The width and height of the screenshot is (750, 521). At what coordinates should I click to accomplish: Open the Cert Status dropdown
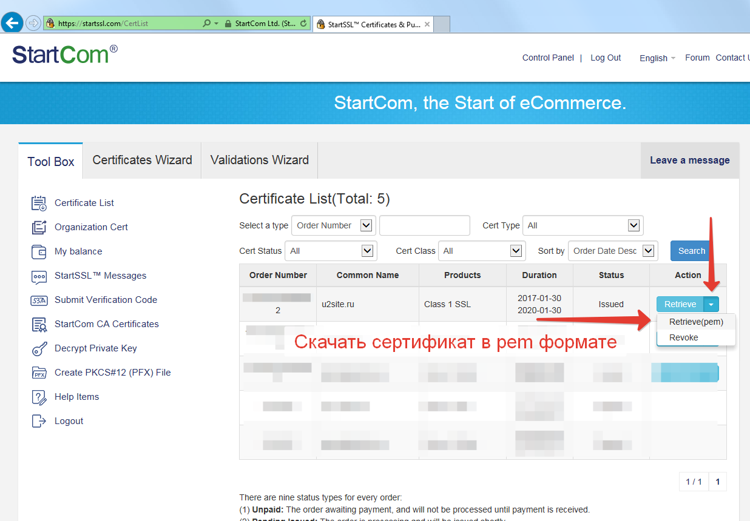point(331,251)
